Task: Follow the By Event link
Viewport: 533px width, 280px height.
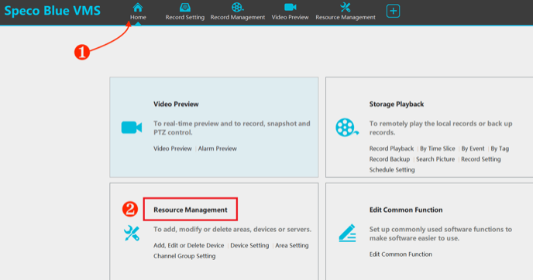Action: pos(473,149)
